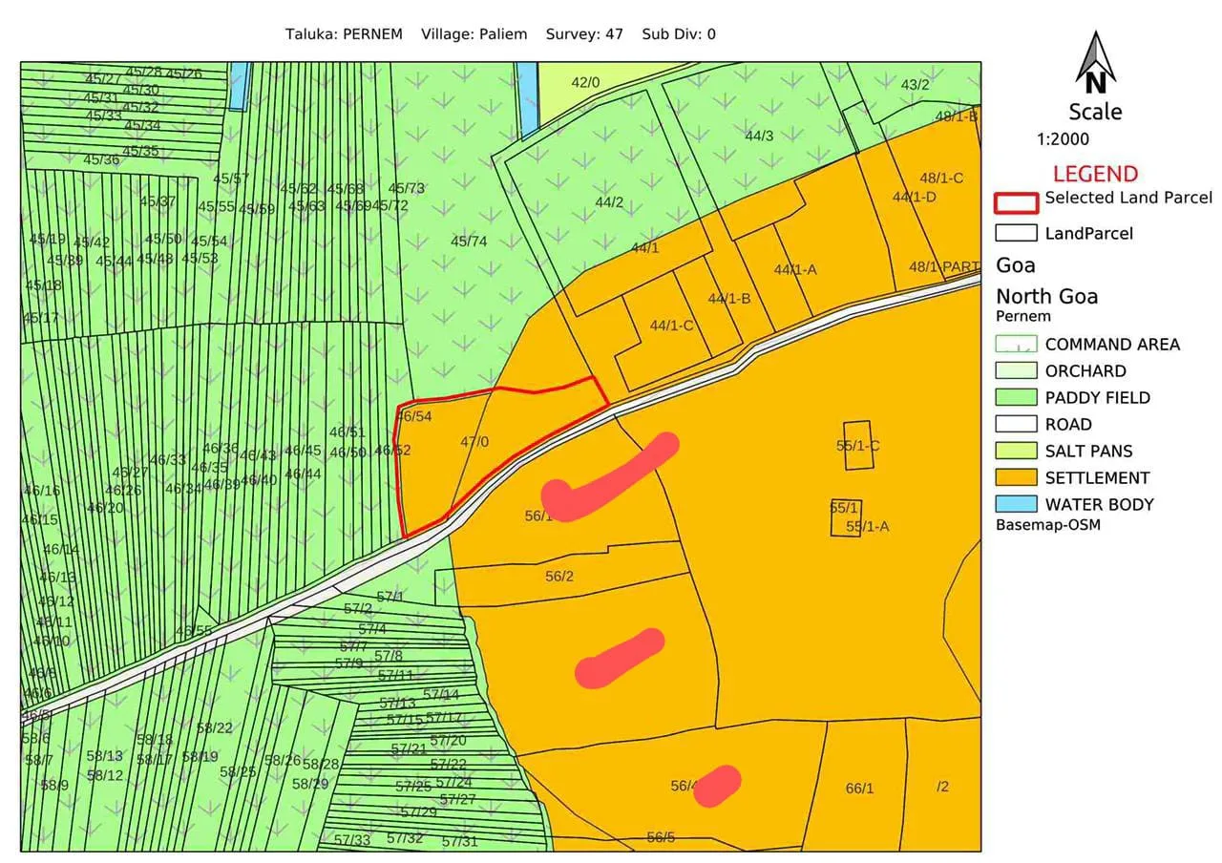Select the ROAD legend swatch

click(1016, 425)
